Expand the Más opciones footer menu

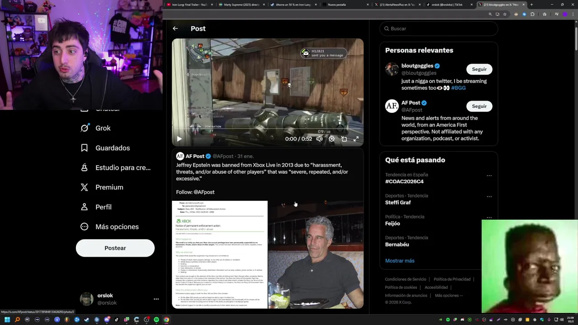(x=449, y=296)
